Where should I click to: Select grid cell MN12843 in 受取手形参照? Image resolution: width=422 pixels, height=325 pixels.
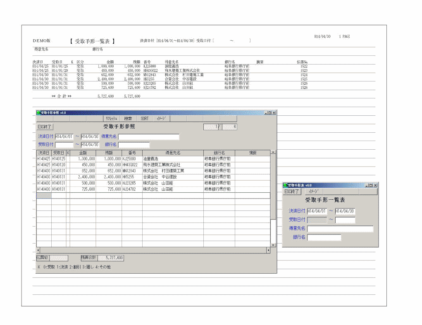132,171
